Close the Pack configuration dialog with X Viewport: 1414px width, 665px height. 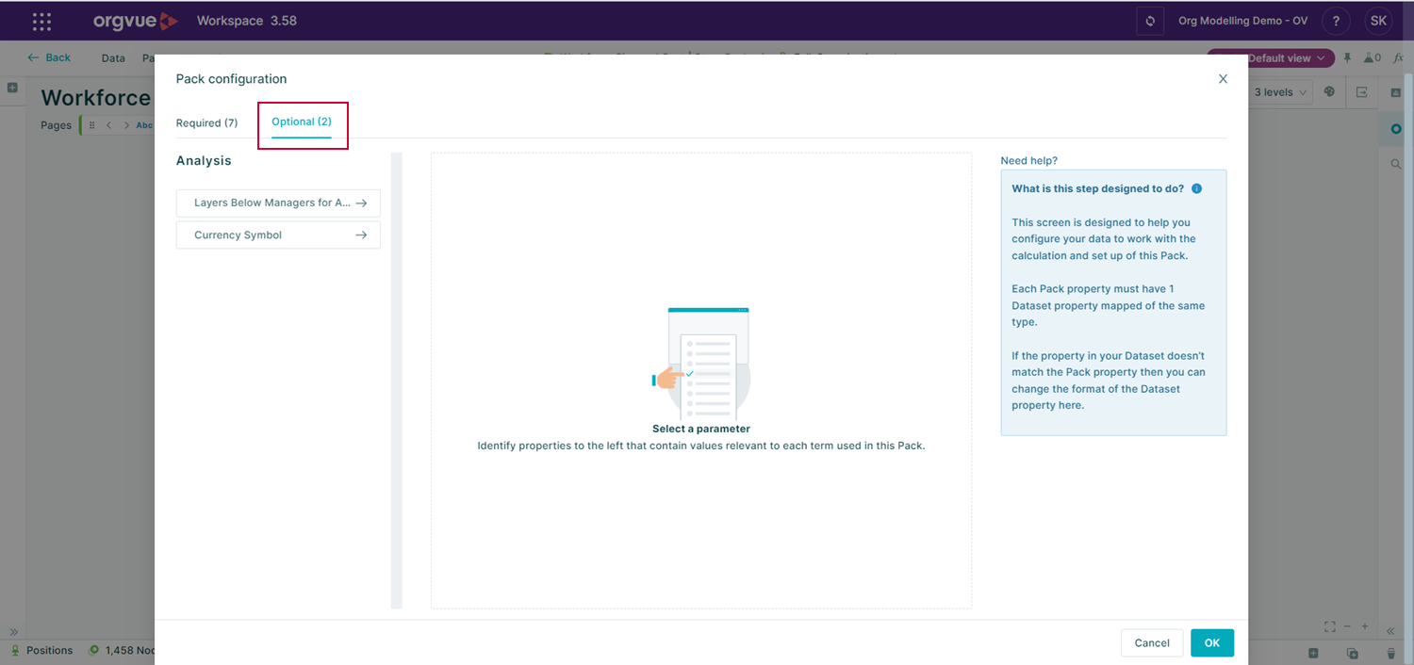(1223, 79)
